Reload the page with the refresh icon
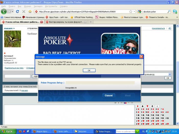 17,11
